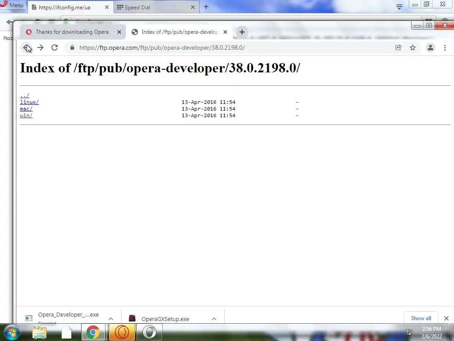Open the parent directory '../' link
This screenshot has height=341, width=454.
[x=25, y=95]
